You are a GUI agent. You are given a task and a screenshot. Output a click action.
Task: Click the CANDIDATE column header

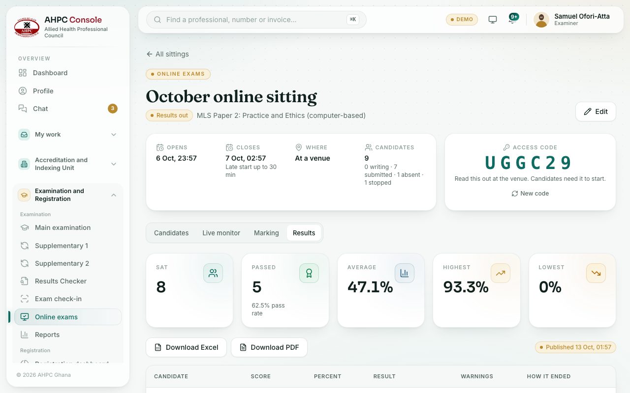171,376
